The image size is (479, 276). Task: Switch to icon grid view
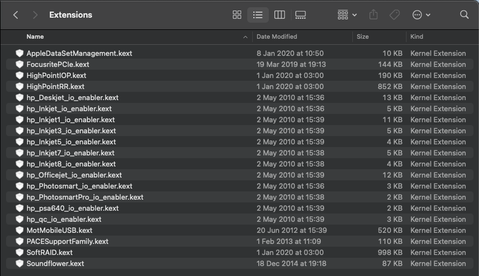pyautogui.click(x=237, y=15)
